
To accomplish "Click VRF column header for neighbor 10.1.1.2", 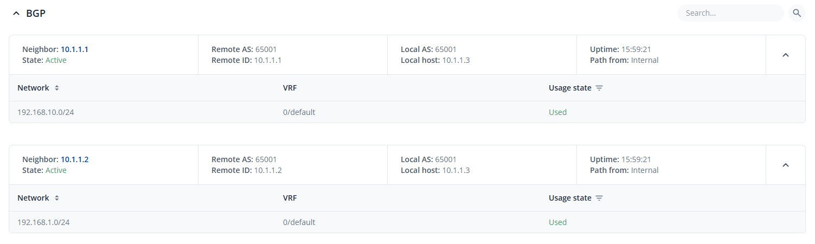I will point(290,198).
